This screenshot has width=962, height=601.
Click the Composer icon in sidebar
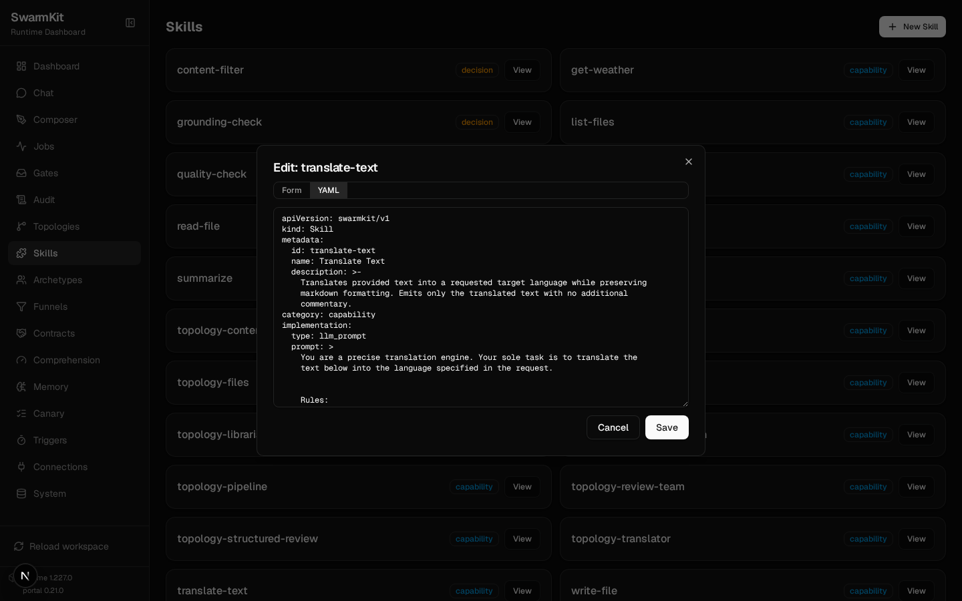[x=21, y=120]
